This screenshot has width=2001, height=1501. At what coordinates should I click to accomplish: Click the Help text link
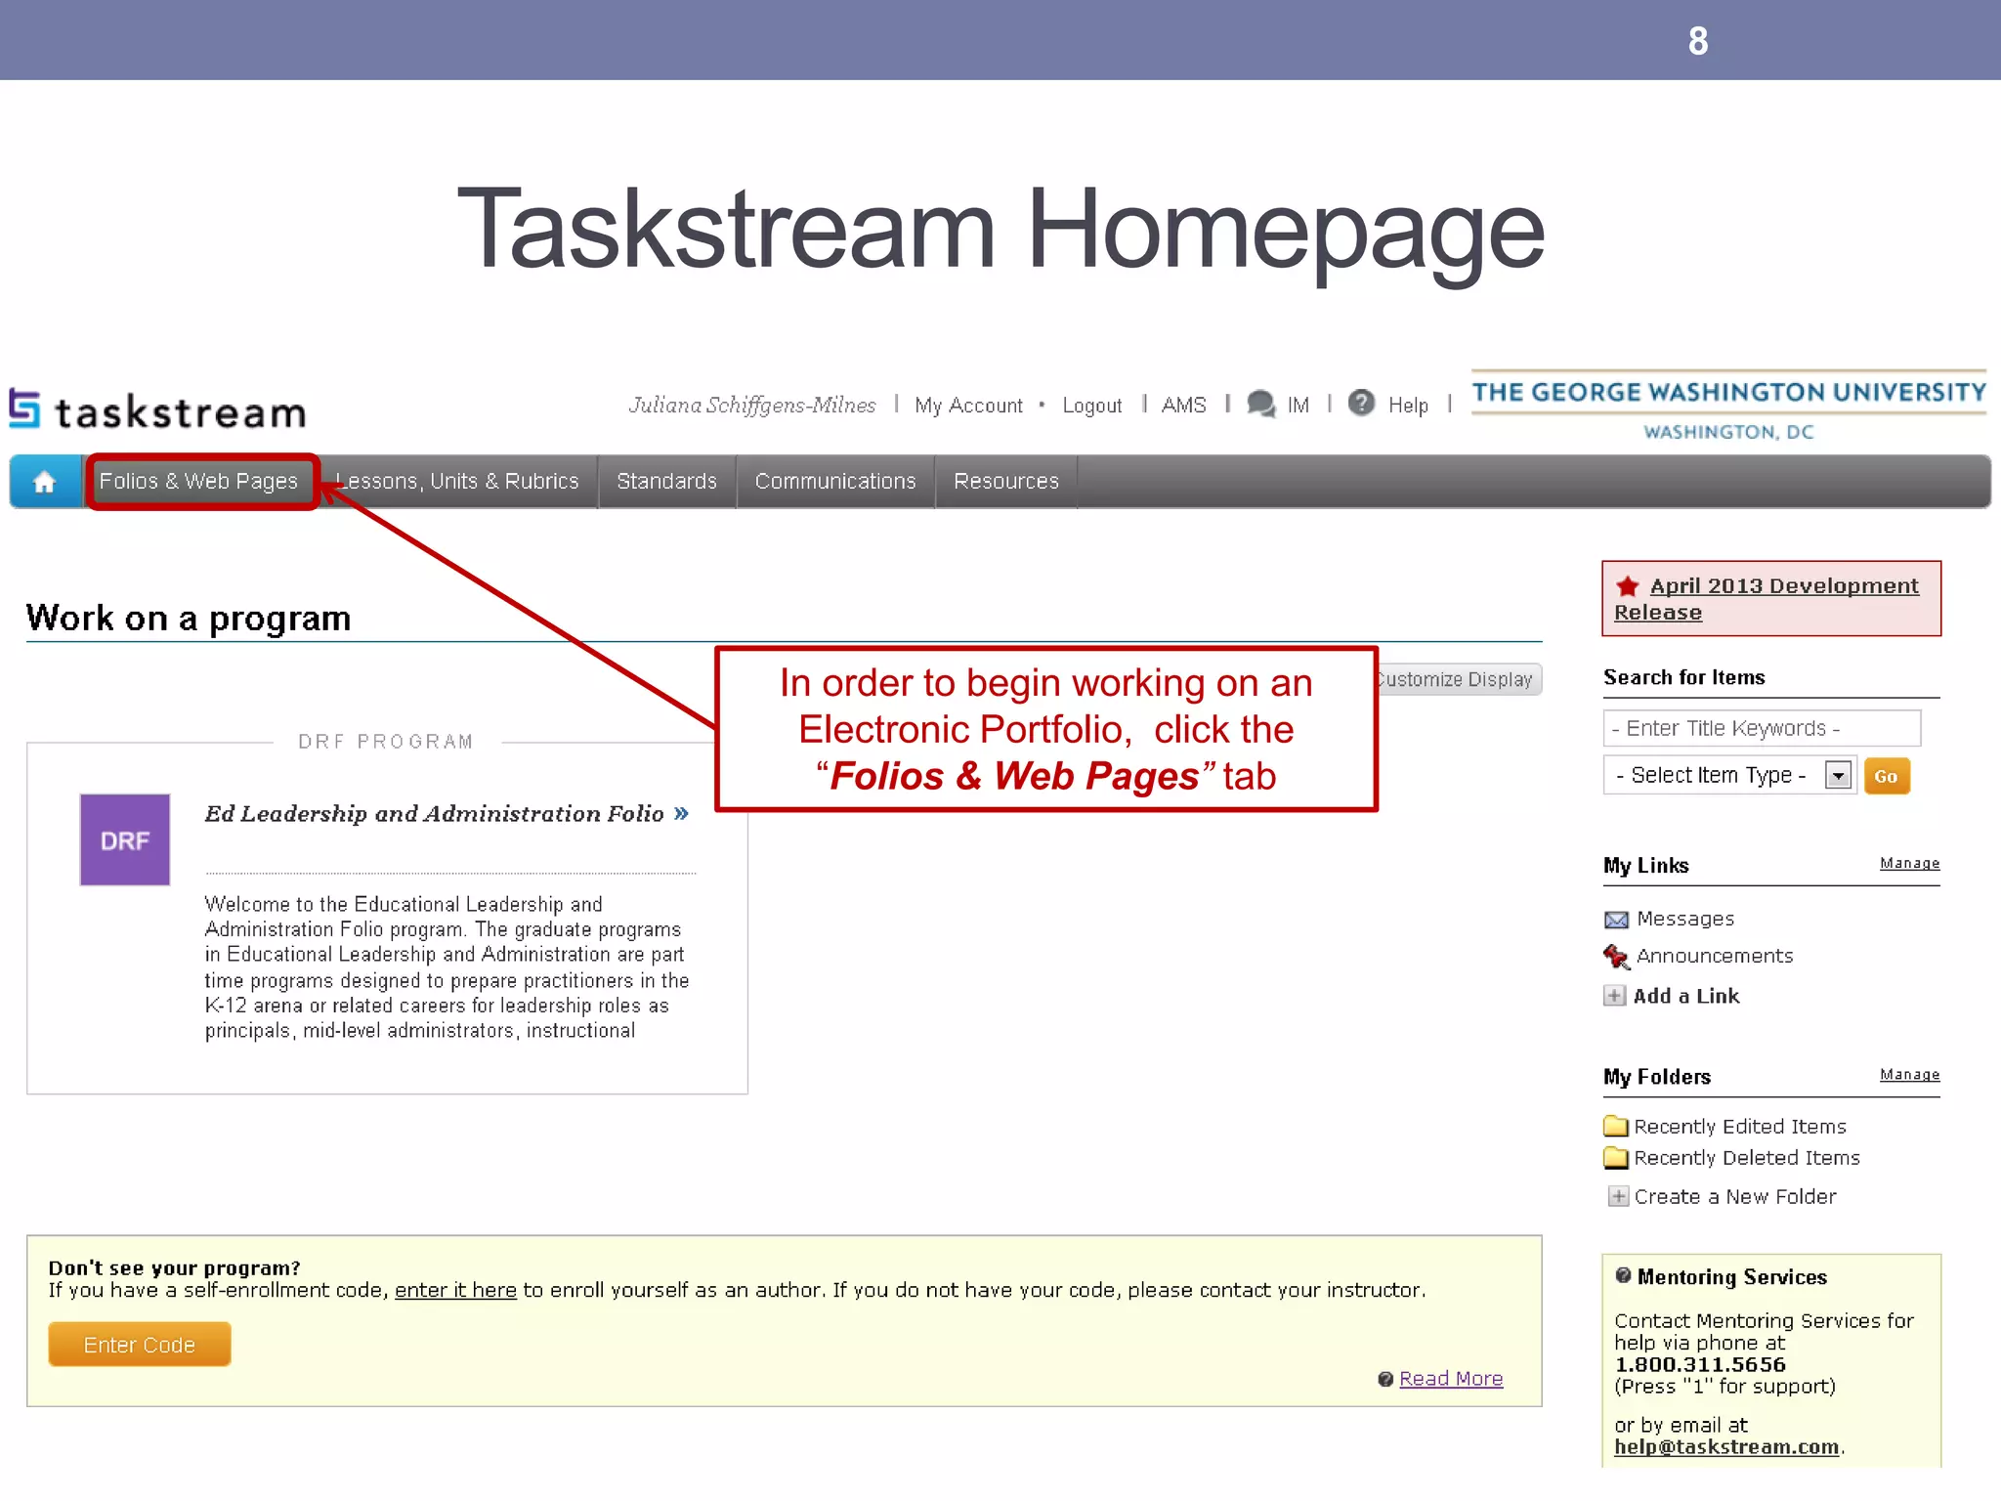tap(1408, 405)
